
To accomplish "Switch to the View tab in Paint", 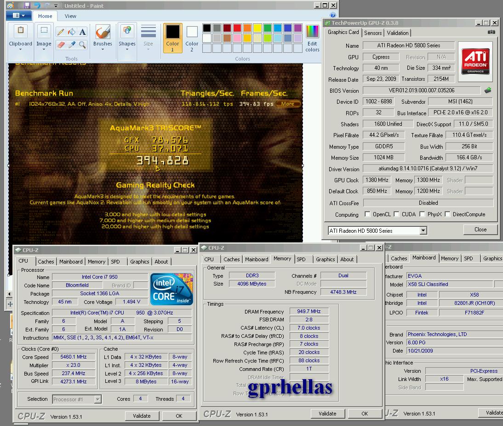I will [70, 16].
